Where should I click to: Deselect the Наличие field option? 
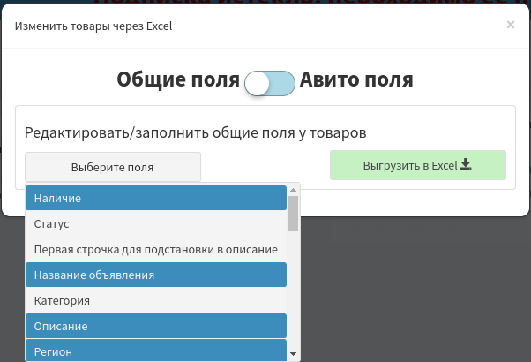156,198
